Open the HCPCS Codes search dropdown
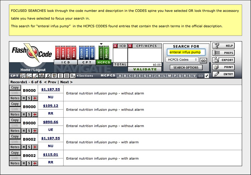The height and width of the screenshot is (175, 251). [182, 60]
